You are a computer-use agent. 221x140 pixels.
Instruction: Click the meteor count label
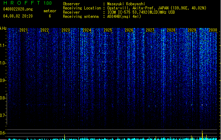pos(50,11)
